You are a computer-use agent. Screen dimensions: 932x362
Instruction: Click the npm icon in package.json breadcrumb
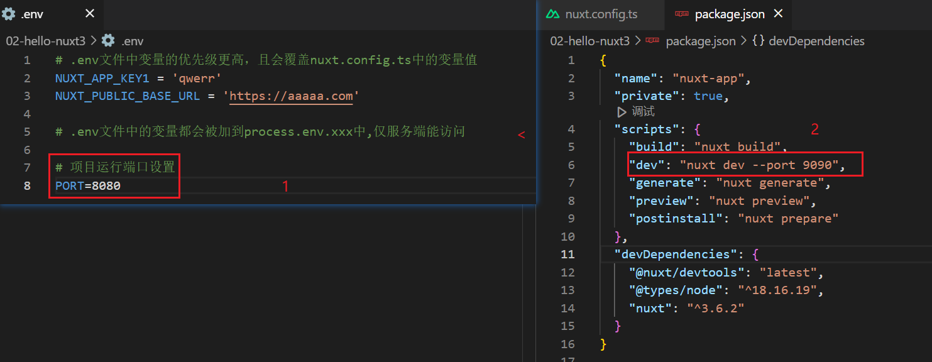652,41
